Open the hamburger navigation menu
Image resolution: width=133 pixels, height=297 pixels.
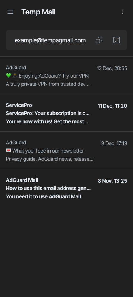[x=10, y=12]
